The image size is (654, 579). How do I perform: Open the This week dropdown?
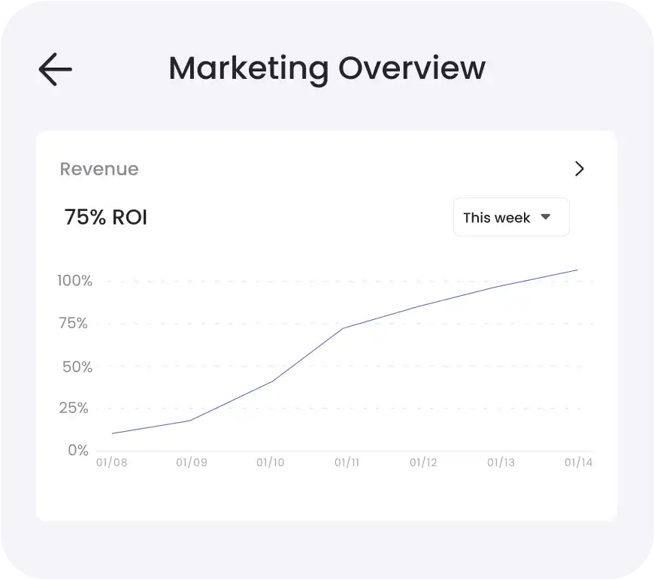(510, 218)
